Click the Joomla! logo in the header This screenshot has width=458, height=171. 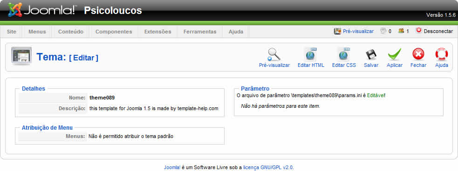tap(42, 10)
